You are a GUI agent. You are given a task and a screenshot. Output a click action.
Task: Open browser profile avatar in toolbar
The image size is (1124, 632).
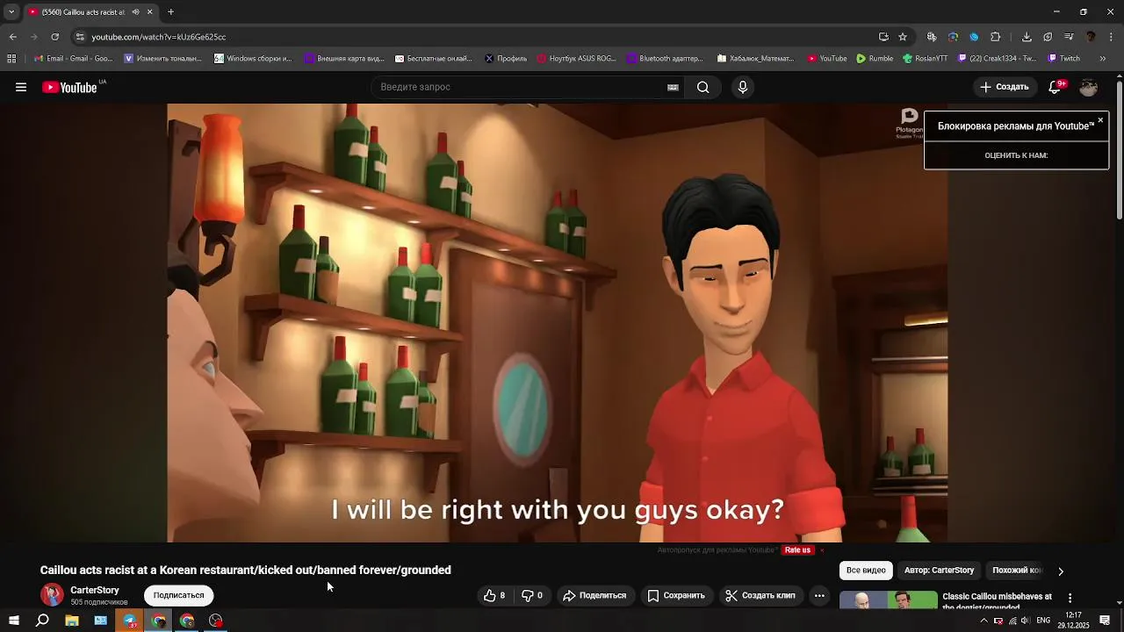point(1091,37)
